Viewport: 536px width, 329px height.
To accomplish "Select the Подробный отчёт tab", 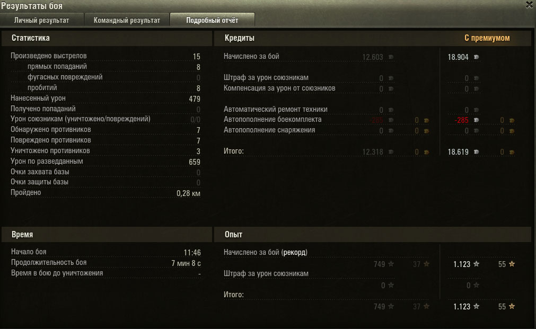I will (212, 20).
